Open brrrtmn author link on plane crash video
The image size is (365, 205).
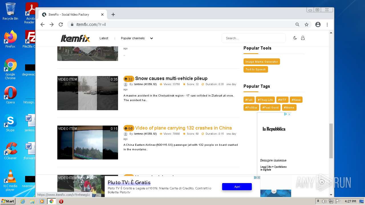[145, 134]
